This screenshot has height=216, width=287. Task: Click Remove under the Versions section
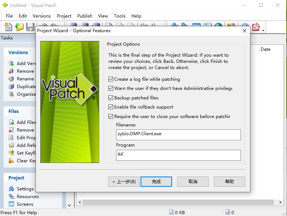point(22,71)
